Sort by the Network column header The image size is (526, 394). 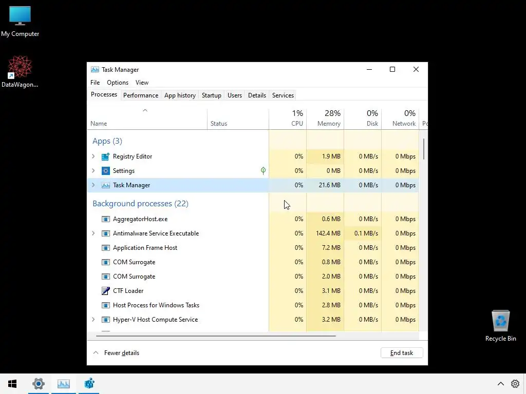click(400, 119)
